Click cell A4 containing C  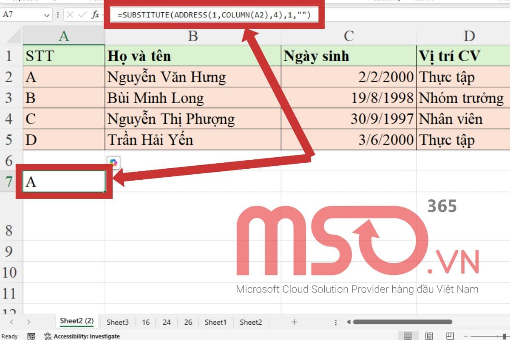[64, 119]
